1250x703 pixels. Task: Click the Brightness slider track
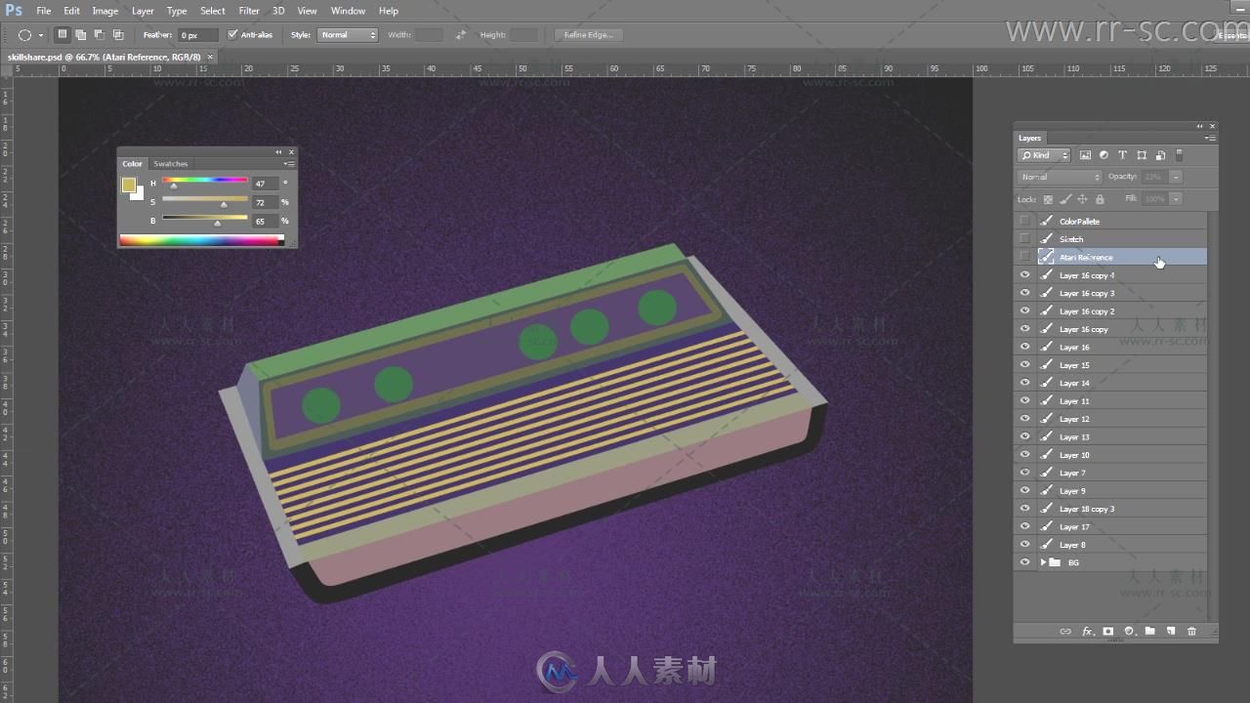(204, 218)
